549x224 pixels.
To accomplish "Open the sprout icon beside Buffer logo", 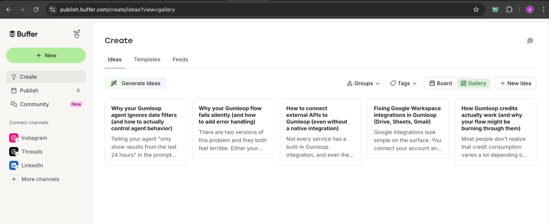I will tap(77, 34).
